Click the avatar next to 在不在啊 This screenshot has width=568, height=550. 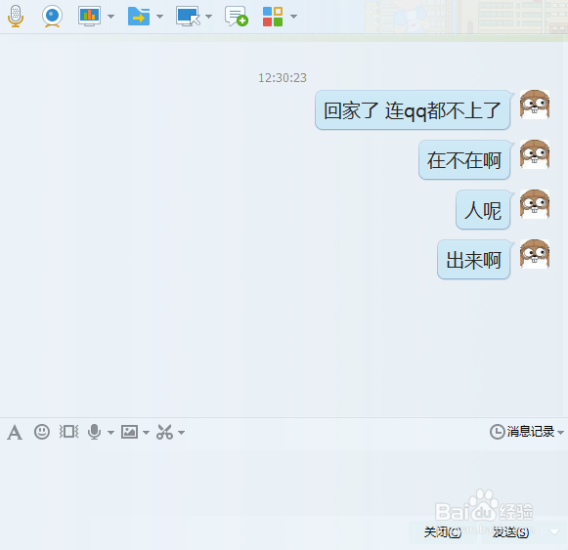coord(535,154)
